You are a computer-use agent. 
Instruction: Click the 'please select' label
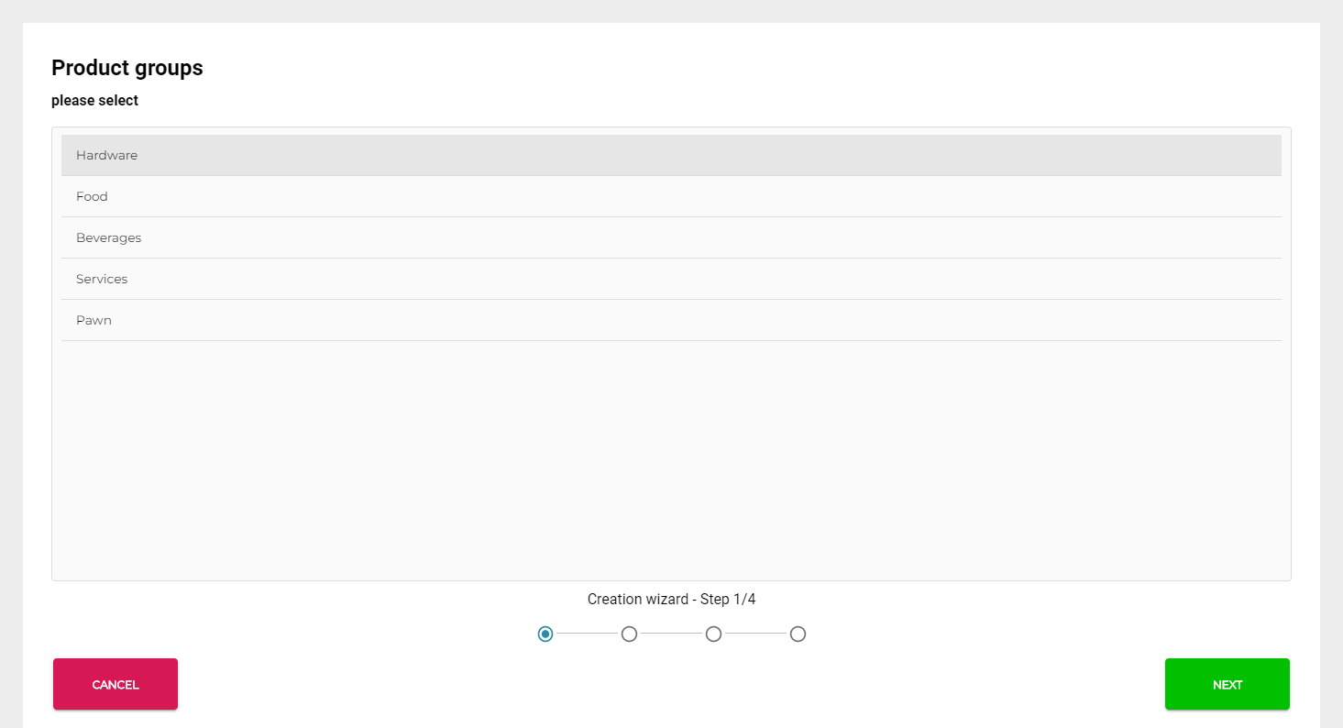94,101
